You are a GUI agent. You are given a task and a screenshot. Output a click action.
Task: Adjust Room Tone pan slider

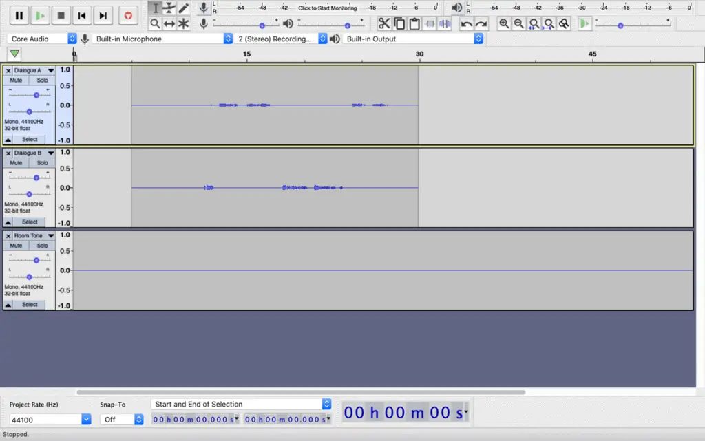coord(29,277)
